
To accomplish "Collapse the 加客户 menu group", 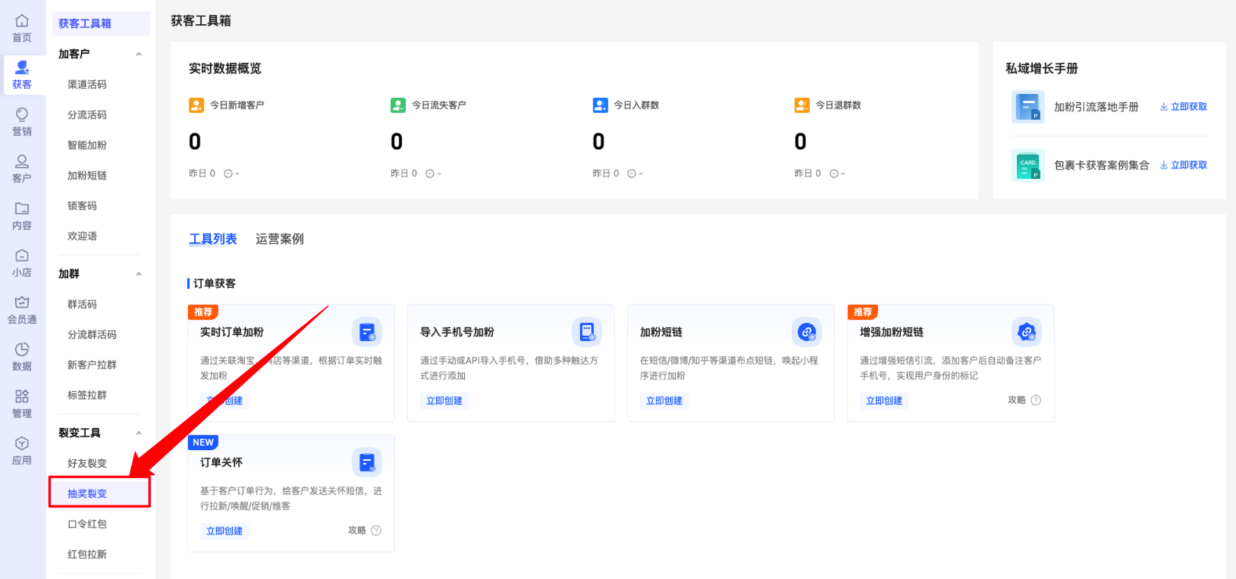I will click(x=139, y=54).
